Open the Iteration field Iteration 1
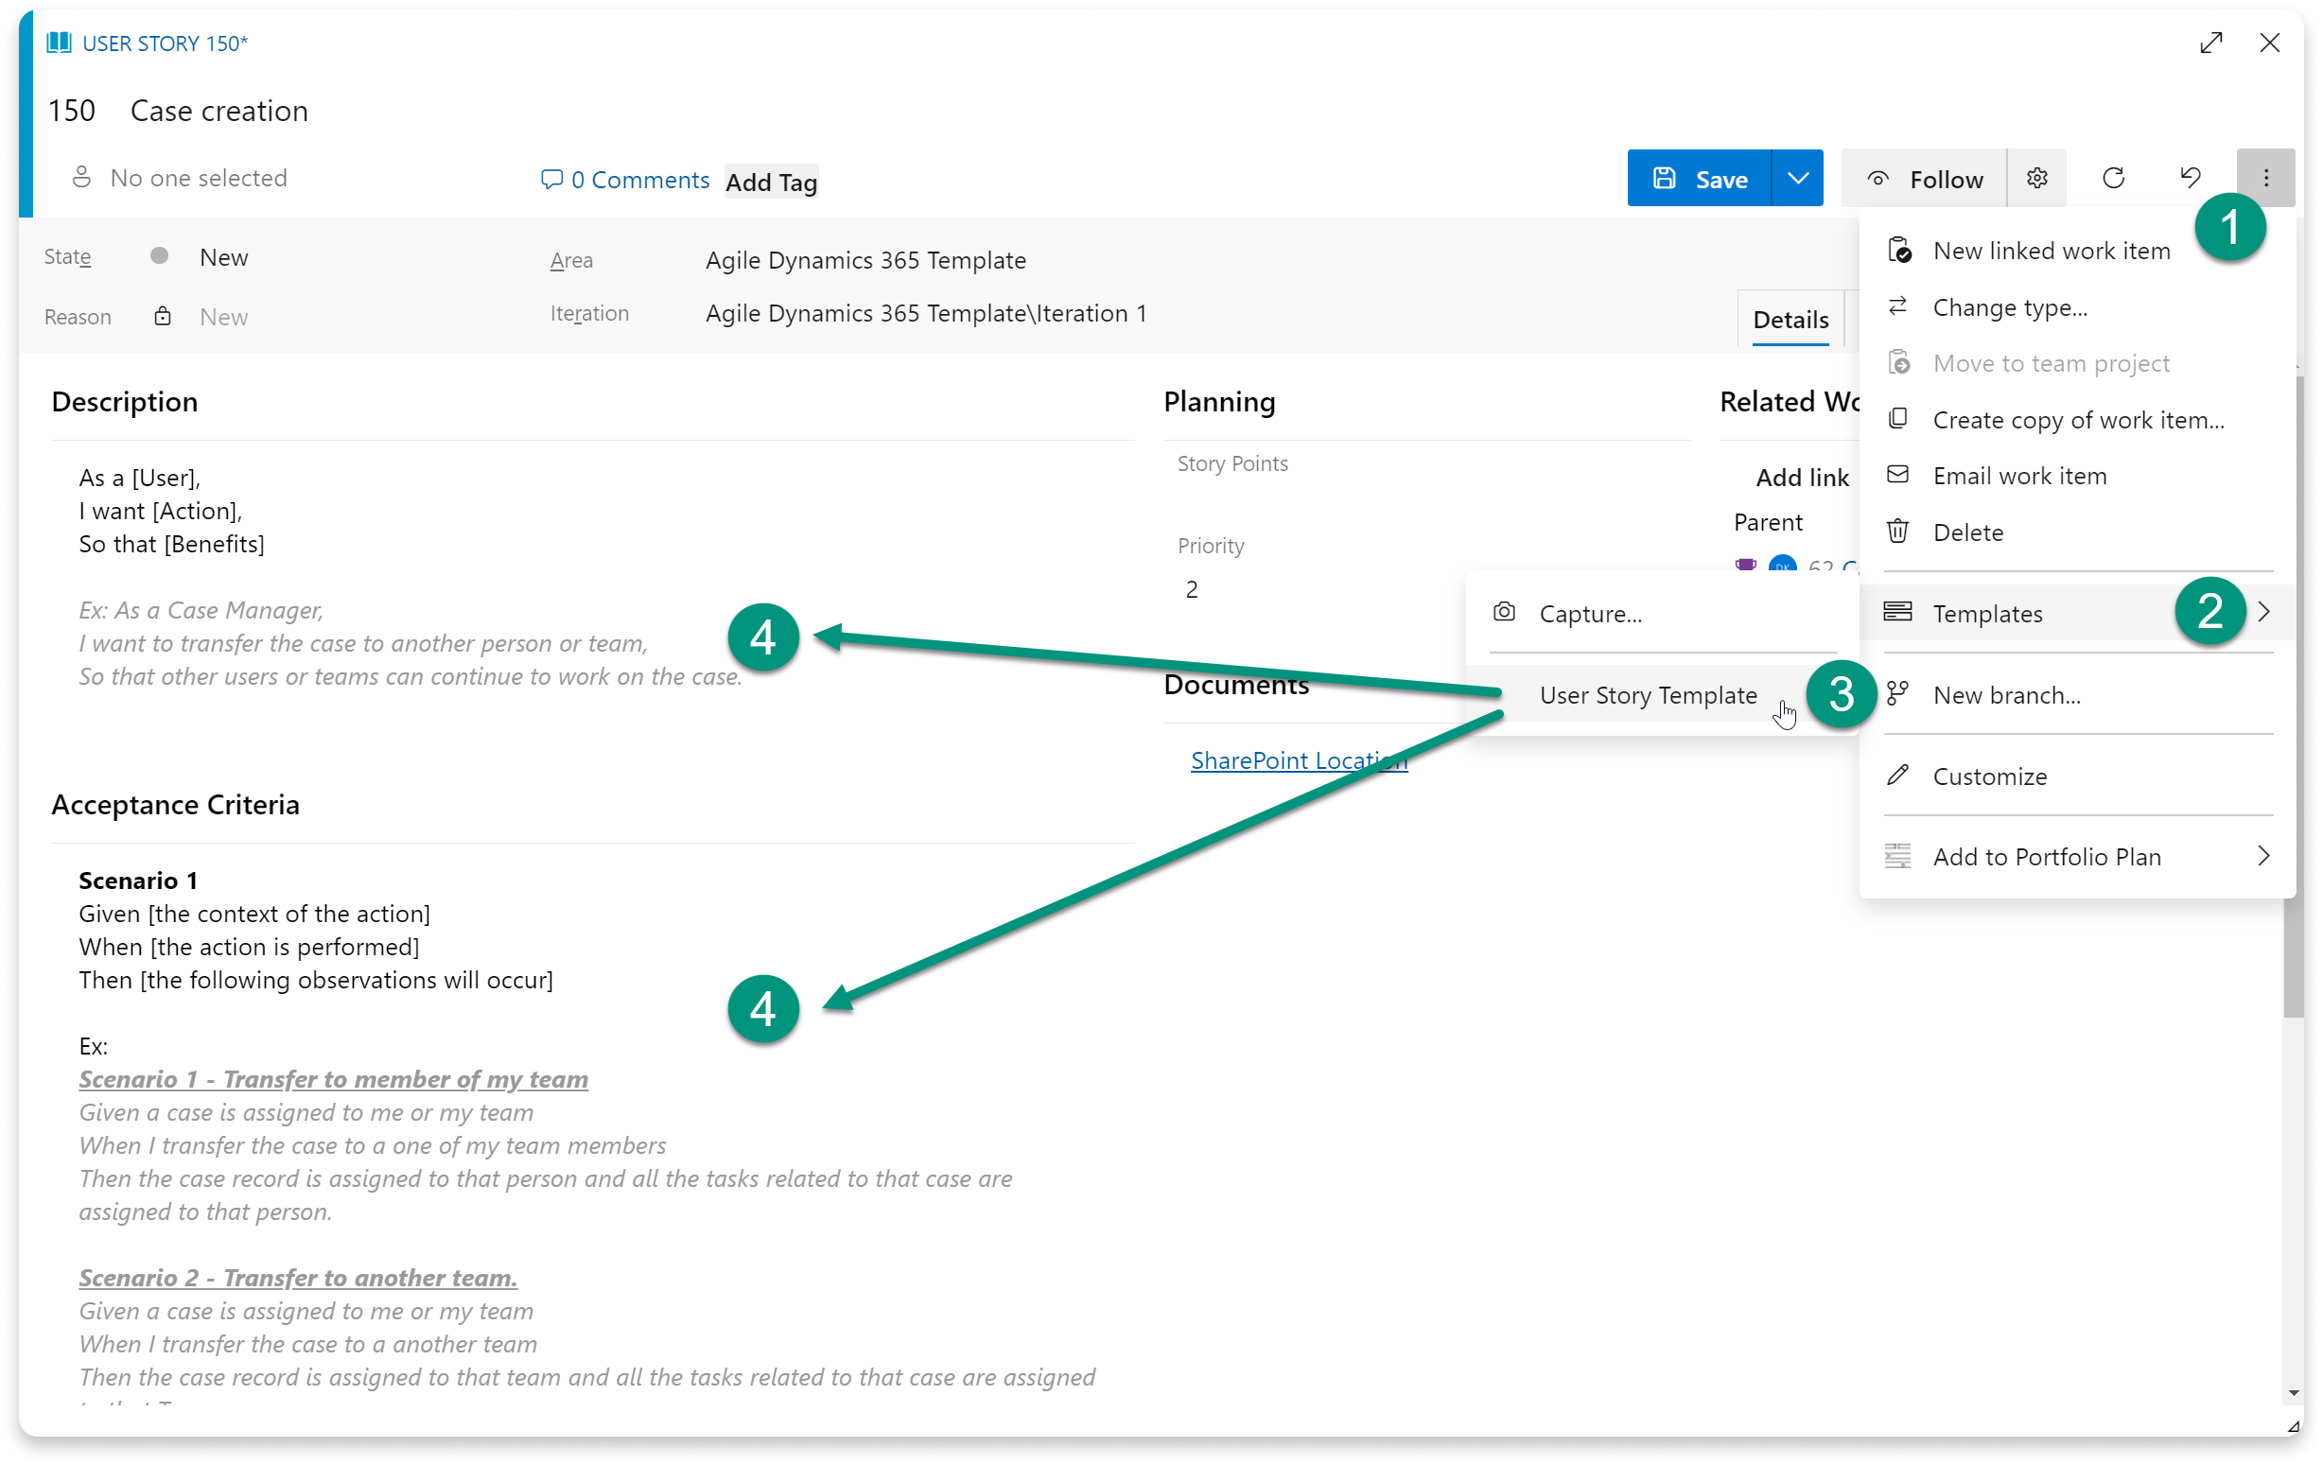This screenshot has height=1465, width=2323. 925,313
